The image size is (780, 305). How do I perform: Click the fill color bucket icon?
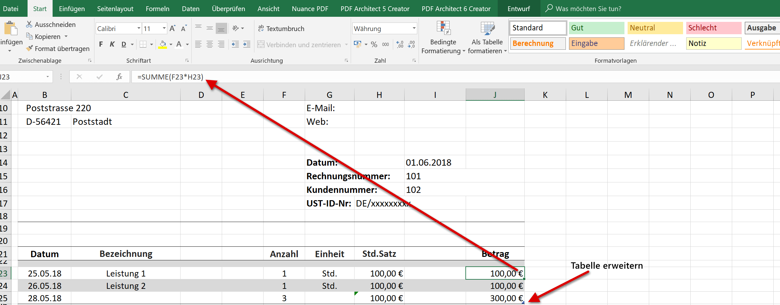[x=163, y=44]
